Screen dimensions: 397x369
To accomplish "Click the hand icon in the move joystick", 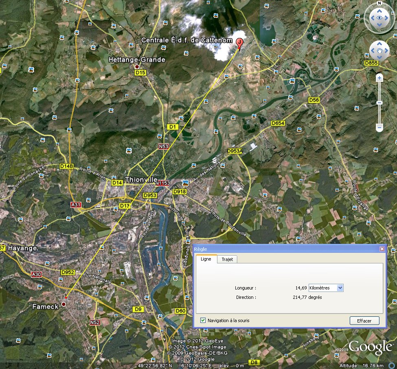I will [379, 51].
